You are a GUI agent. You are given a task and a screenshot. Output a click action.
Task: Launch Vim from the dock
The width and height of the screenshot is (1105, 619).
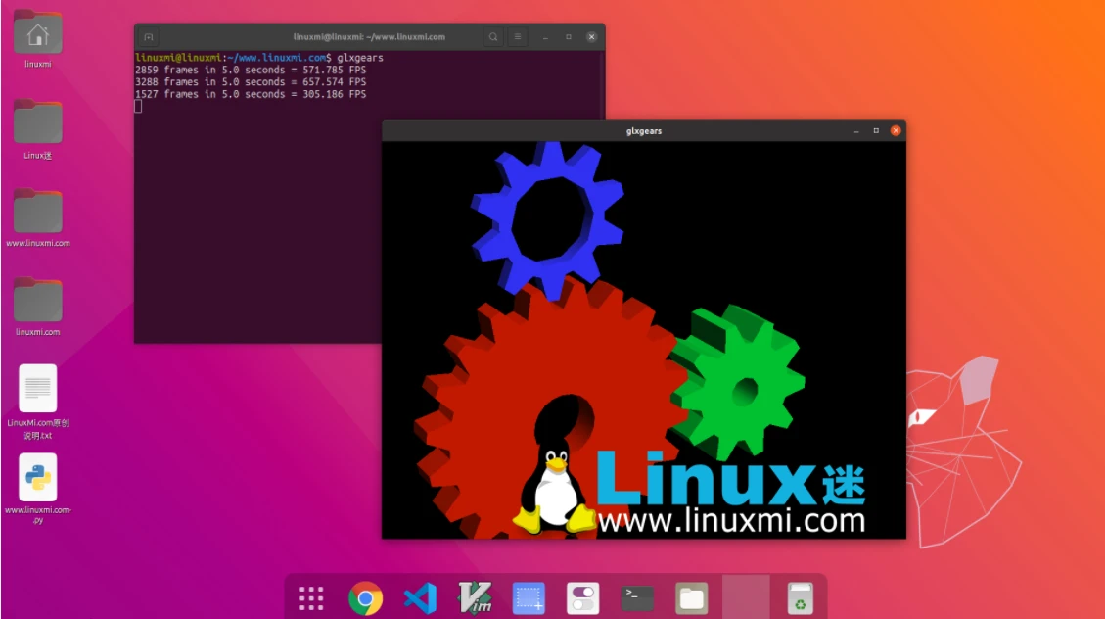[475, 598]
